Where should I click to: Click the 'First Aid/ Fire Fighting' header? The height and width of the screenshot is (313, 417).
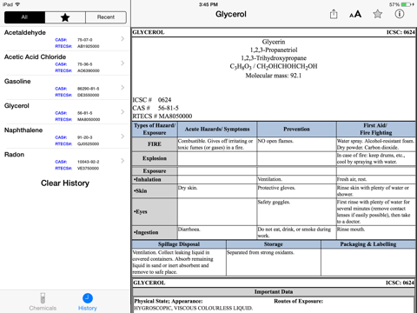pyautogui.click(x=375, y=129)
